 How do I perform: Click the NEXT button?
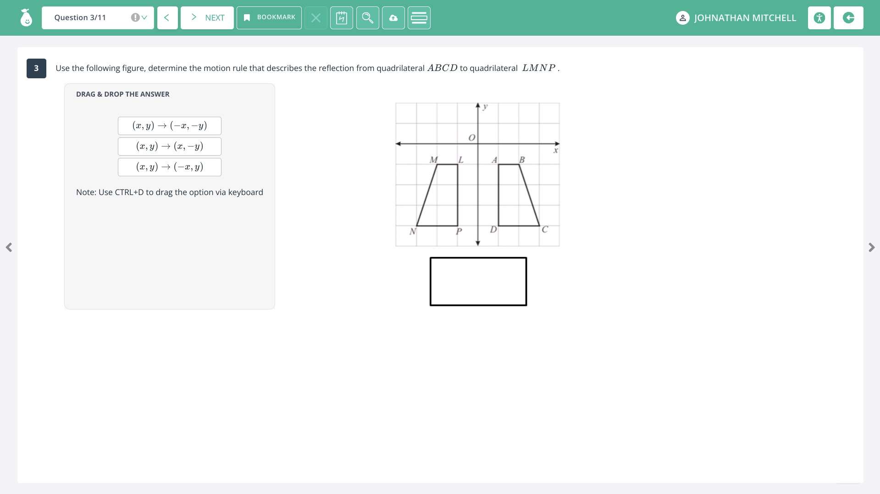207,18
